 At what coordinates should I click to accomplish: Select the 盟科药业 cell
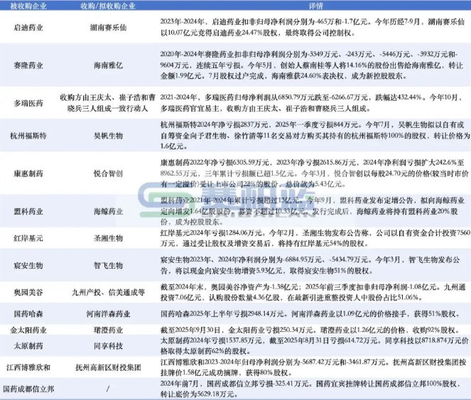(28, 211)
